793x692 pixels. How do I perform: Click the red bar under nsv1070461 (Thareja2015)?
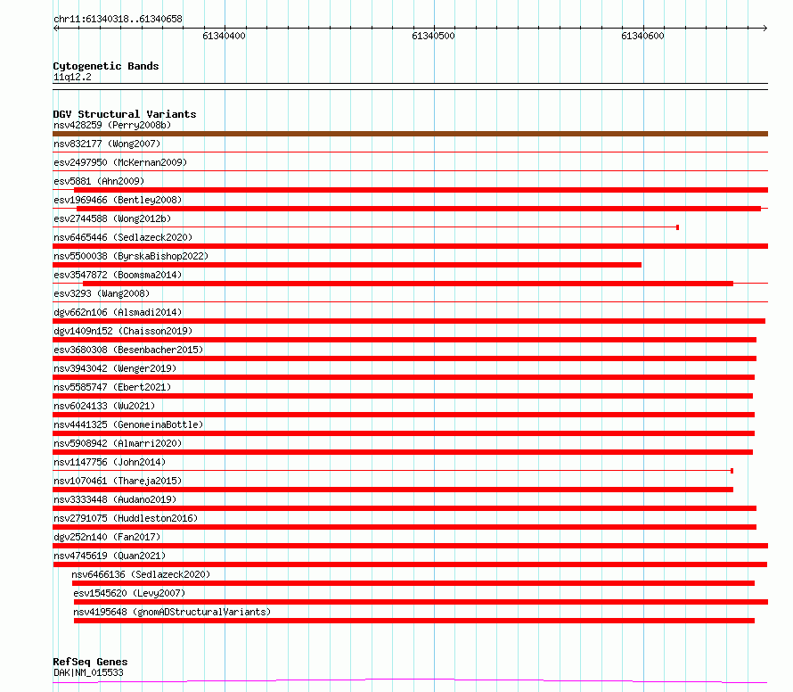tap(393, 490)
